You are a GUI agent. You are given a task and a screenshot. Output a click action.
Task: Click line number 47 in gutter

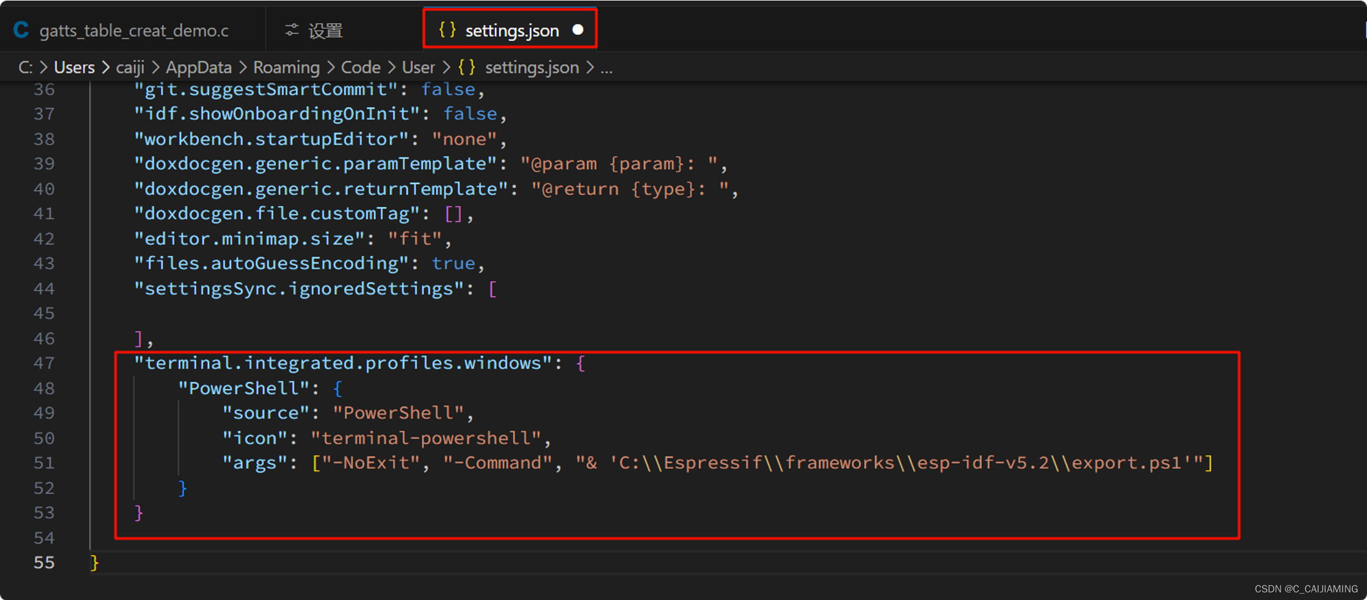point(44,363)
